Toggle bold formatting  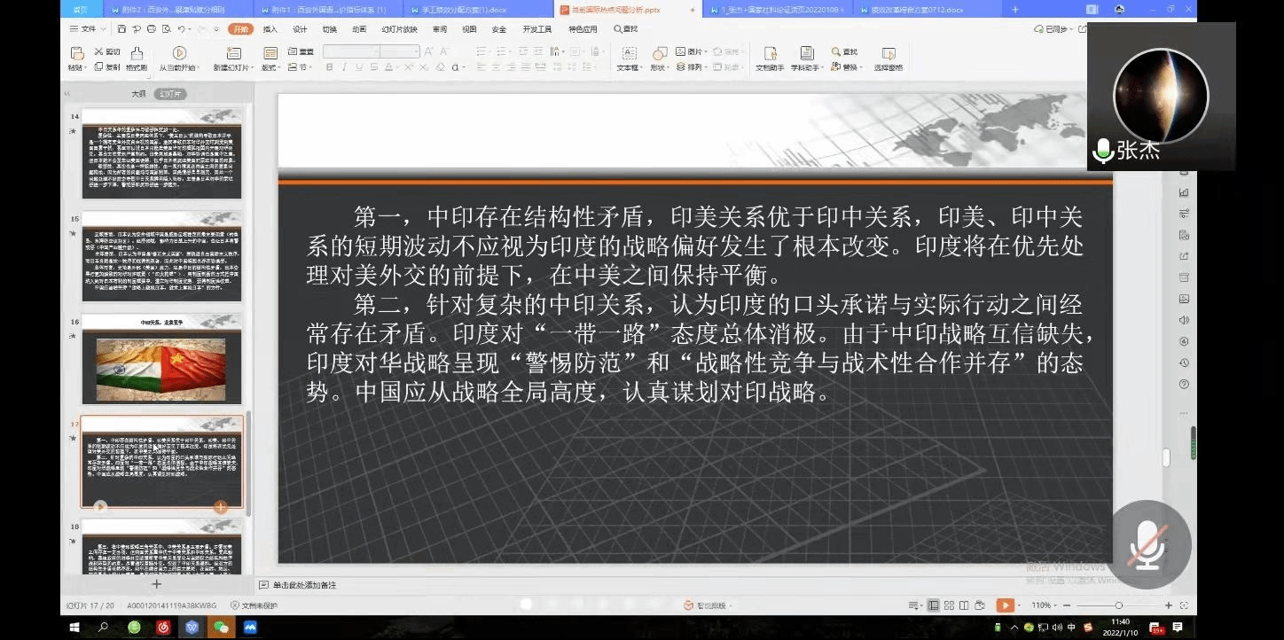tap(330, 67)
